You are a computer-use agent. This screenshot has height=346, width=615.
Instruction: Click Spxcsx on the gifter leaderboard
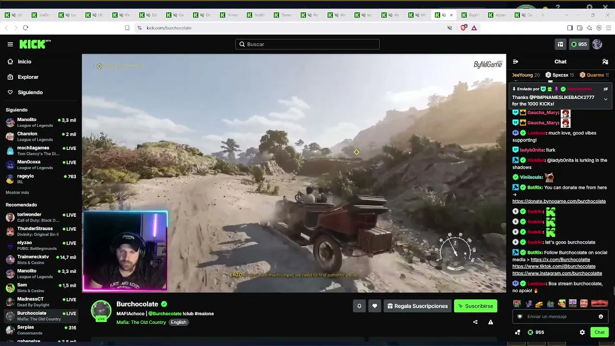tap(560, 75)
